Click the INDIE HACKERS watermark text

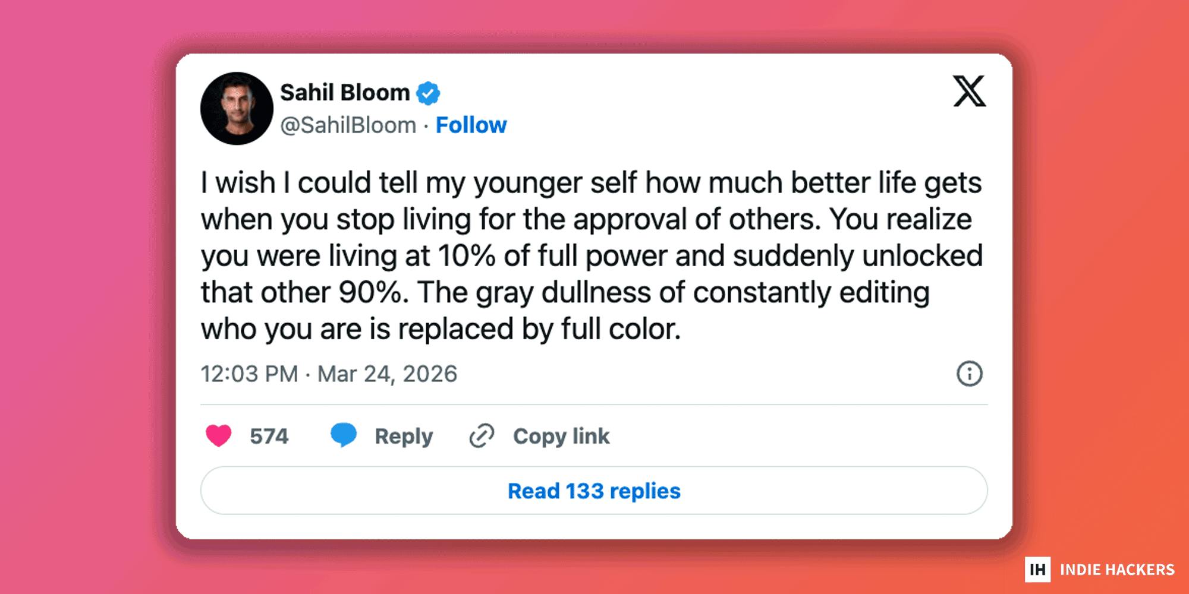tap(1117, 570)
